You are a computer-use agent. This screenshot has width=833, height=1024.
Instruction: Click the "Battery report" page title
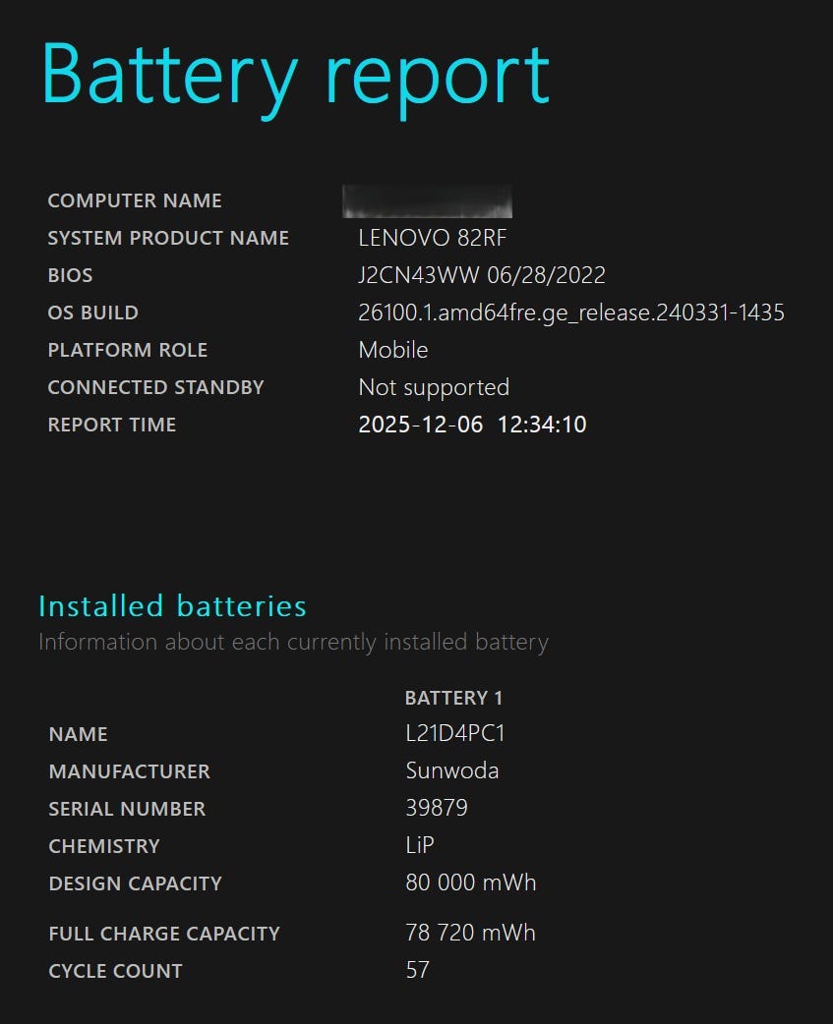295,74
